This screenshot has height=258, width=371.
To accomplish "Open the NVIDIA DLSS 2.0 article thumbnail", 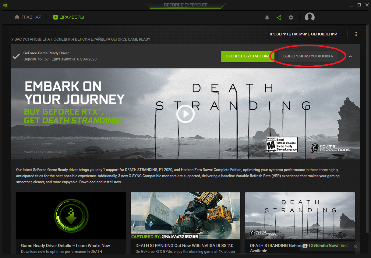I will 185,216.
